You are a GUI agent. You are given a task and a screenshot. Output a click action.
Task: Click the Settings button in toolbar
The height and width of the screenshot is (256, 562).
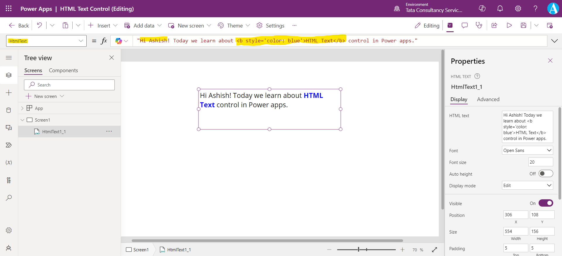(270, 25)
